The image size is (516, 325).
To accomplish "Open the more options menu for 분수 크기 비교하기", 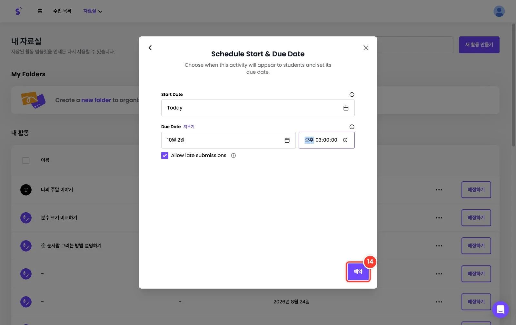I will pos(439,218).
